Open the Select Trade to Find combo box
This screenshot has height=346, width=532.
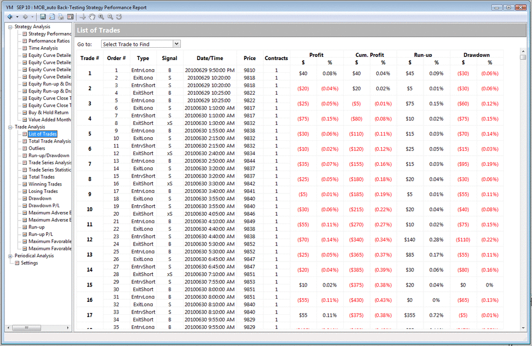141,44
